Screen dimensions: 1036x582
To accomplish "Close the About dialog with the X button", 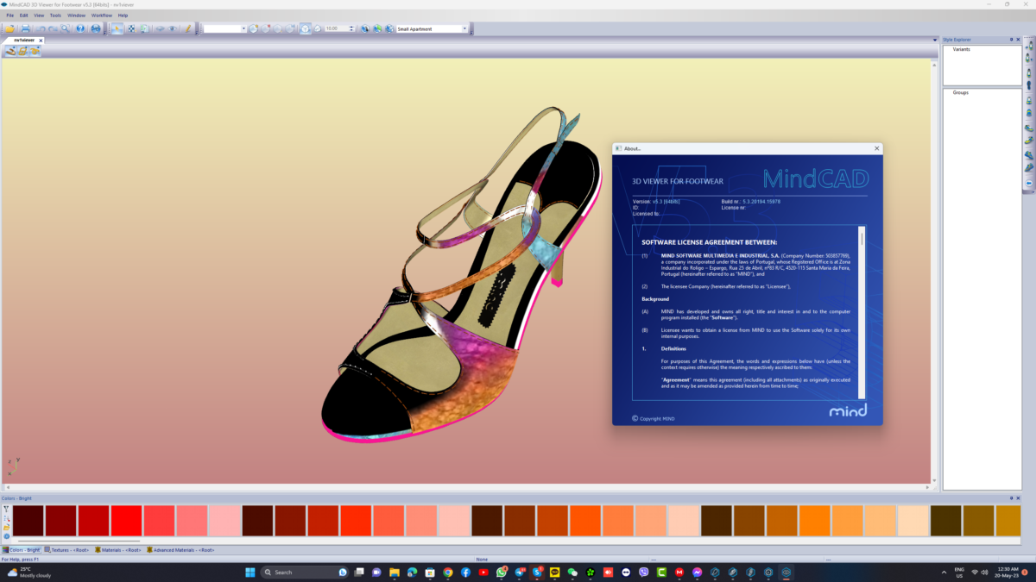I will [876, 147].
